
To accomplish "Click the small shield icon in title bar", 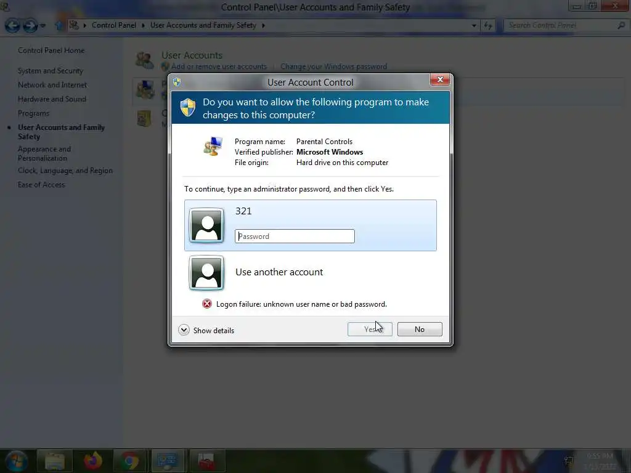I will (177, 82).
